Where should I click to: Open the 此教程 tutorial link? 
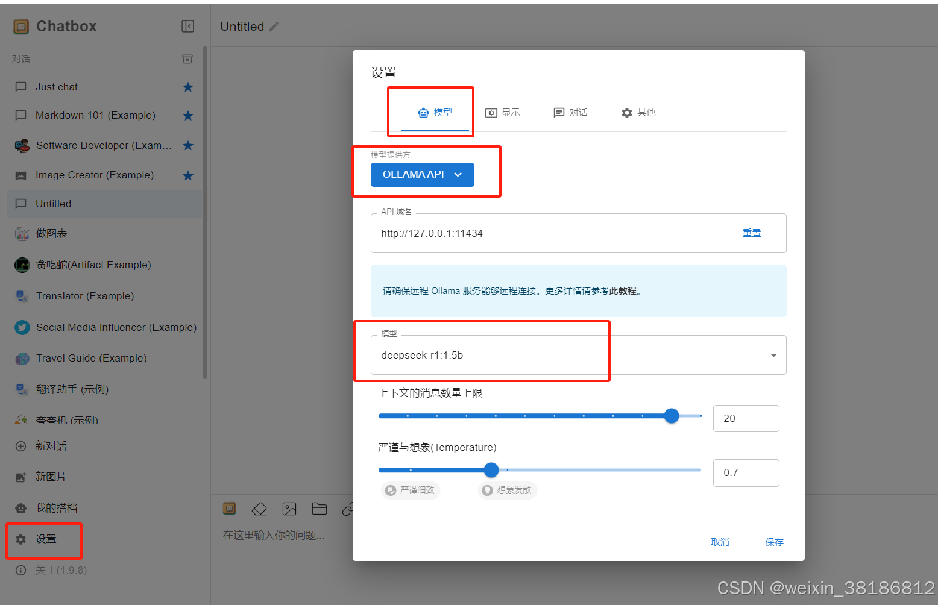point(623,291)
